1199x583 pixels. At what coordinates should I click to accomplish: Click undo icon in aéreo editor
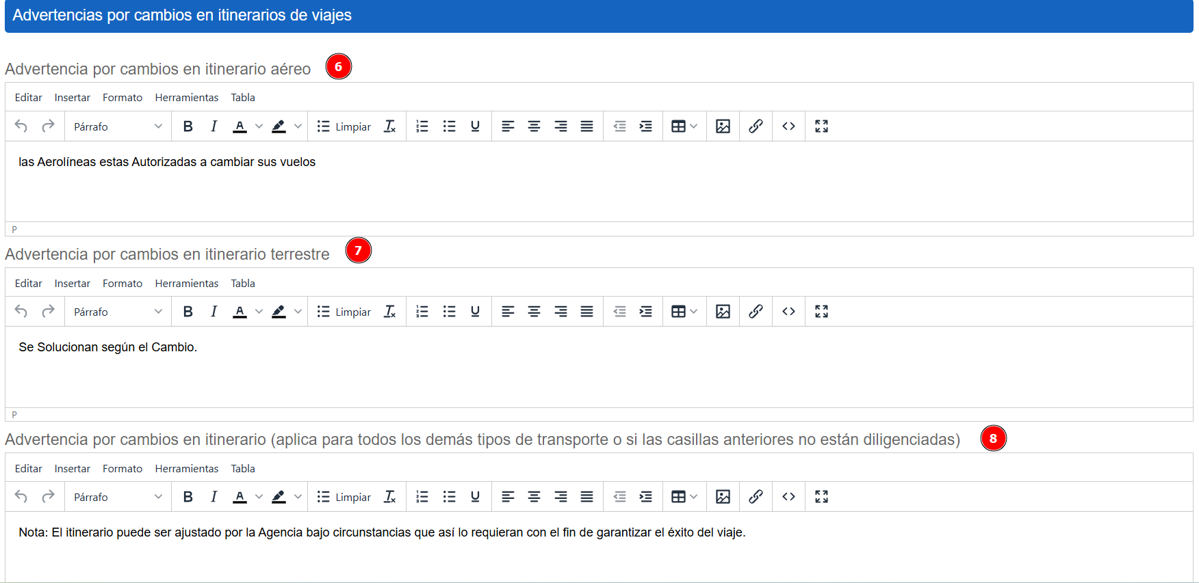coord(21,126)
